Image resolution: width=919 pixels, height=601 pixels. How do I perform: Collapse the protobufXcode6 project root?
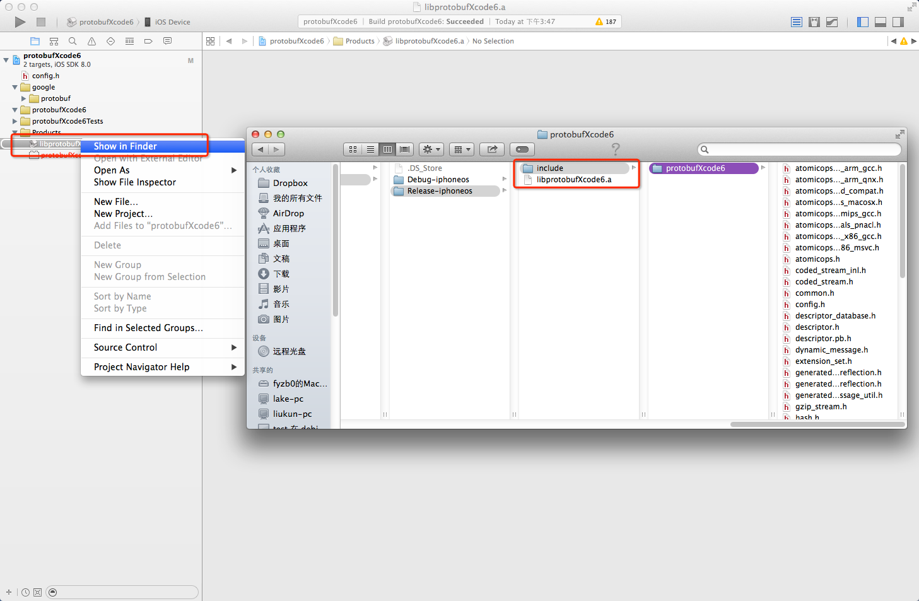point(6,60)
